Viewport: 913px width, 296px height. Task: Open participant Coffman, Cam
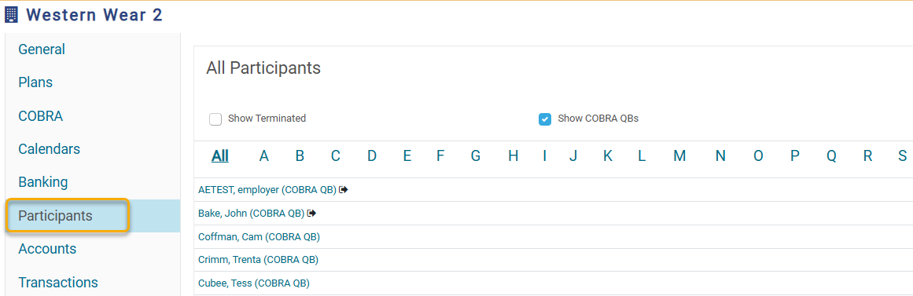tap(259, 236)
